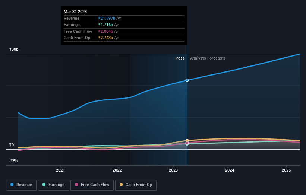306x195 pixels.
Task: Click the ₹0 y-axis label
Action: click(x=12, y=145)
